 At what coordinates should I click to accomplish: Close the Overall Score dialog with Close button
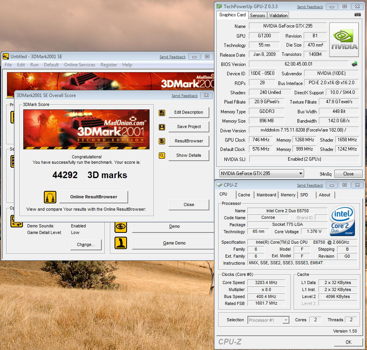189,204
